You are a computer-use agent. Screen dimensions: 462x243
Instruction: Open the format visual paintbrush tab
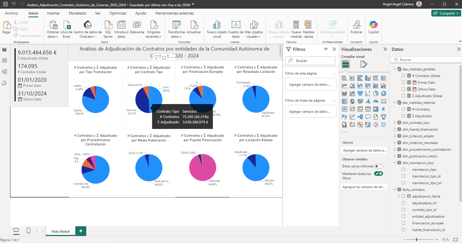tap(364, 64)
